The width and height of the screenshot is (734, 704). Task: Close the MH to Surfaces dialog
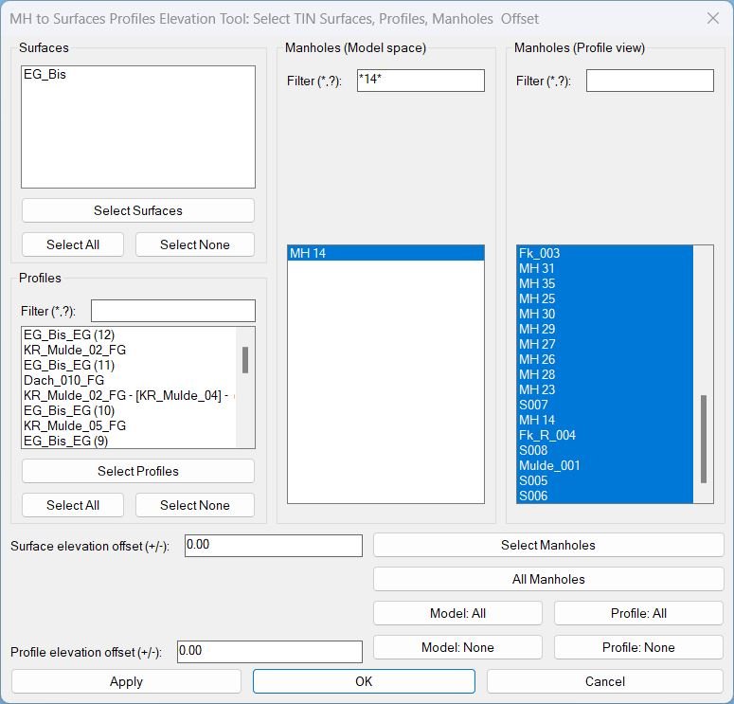point(712,19)
